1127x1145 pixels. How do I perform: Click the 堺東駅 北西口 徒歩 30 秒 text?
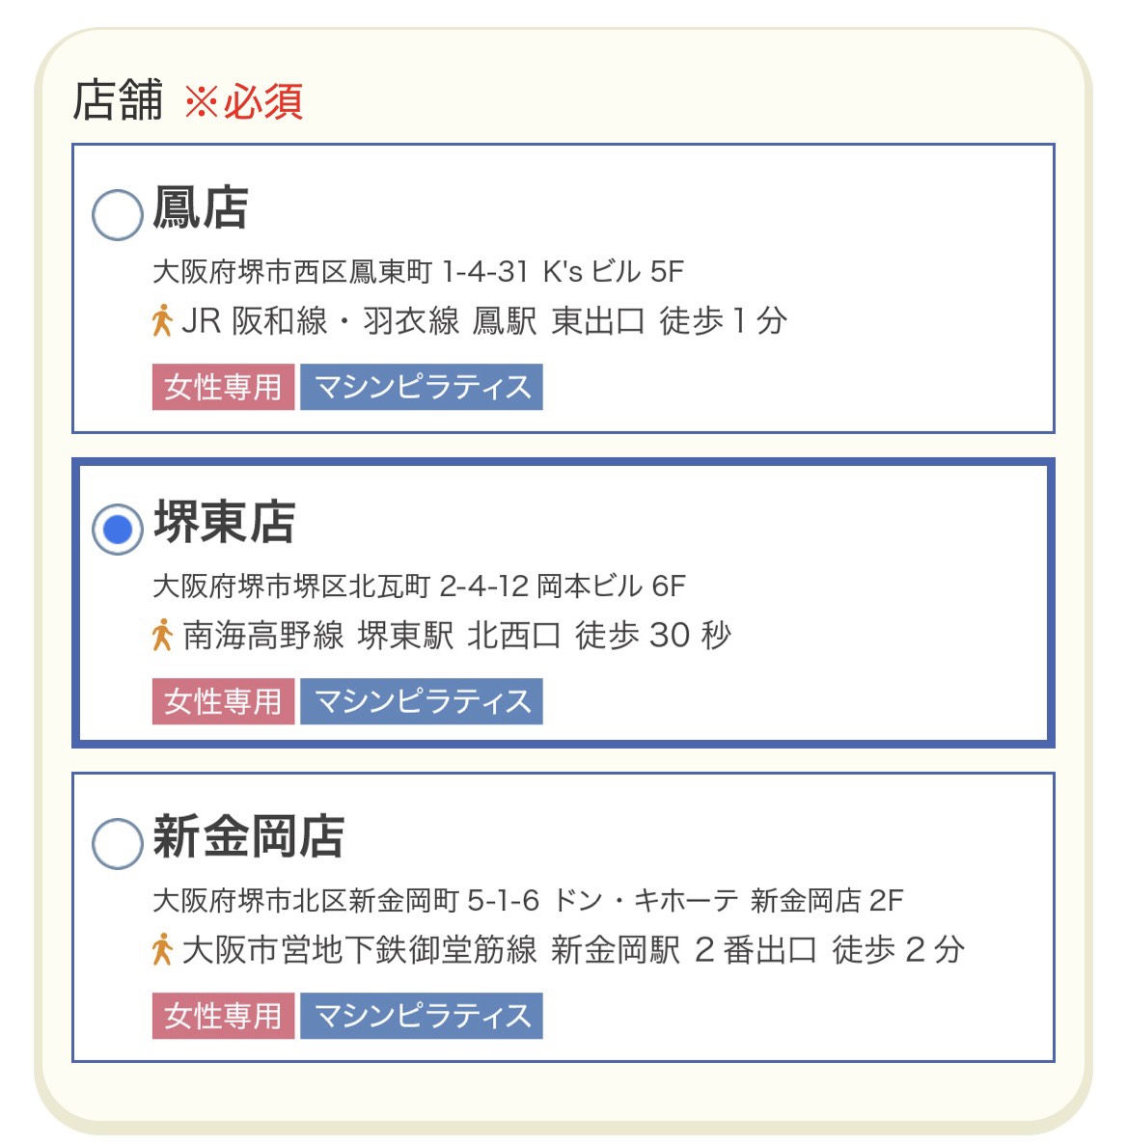click(x=544, y=636)
